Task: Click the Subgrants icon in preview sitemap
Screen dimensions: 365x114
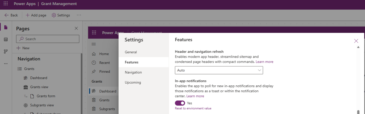Action: [x=94, y=109]
